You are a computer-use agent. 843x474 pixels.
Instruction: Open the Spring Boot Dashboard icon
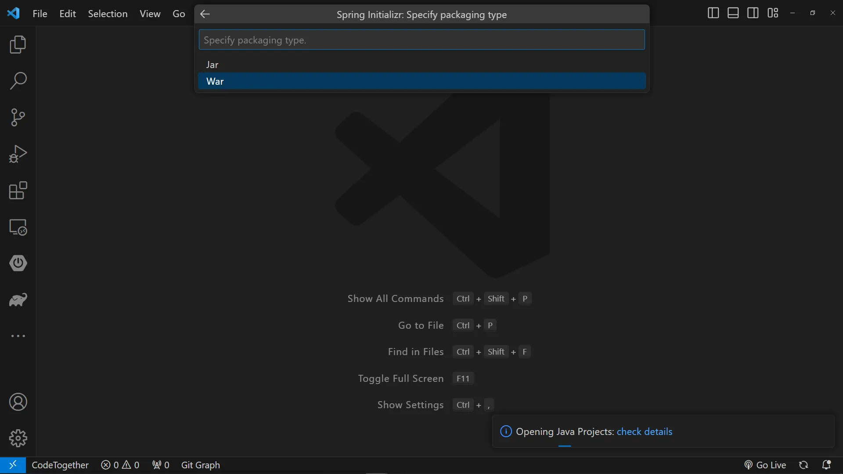point(18,263)
